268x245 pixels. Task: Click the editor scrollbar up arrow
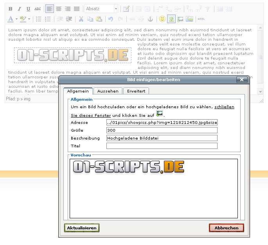coord(260,27)
